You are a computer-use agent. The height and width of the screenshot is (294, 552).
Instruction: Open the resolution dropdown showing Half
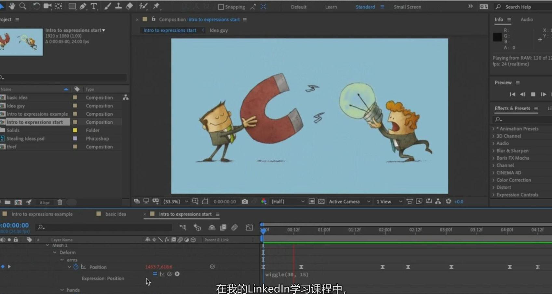point(288,202)
